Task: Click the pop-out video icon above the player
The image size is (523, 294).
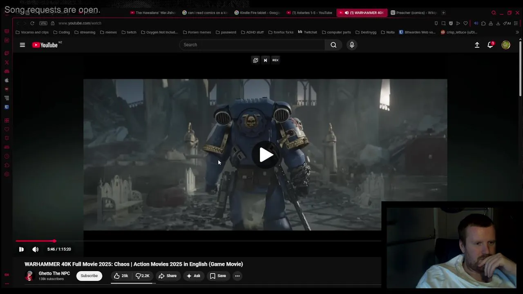Action: pyautogui.click(x=255, y=60)
